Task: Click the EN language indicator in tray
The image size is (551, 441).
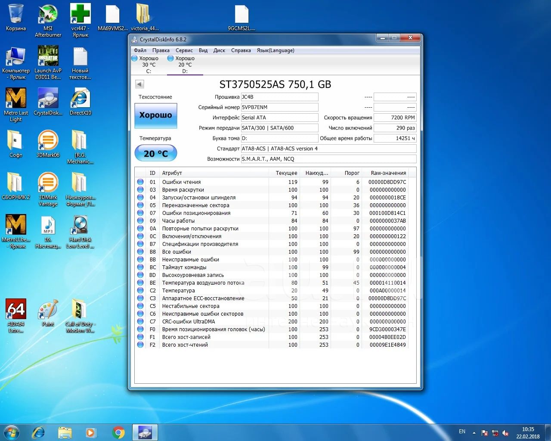Action: coord(462,432)
